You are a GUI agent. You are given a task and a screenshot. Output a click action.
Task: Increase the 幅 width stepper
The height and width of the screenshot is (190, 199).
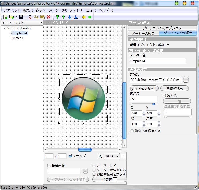[x=144, y=123]
